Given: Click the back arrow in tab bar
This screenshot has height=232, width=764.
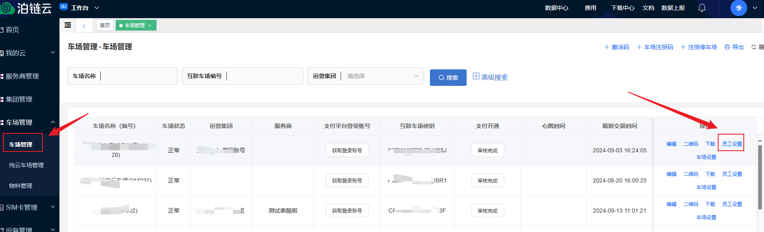Looking at the screenshot, I should click(x=84, y=26).
